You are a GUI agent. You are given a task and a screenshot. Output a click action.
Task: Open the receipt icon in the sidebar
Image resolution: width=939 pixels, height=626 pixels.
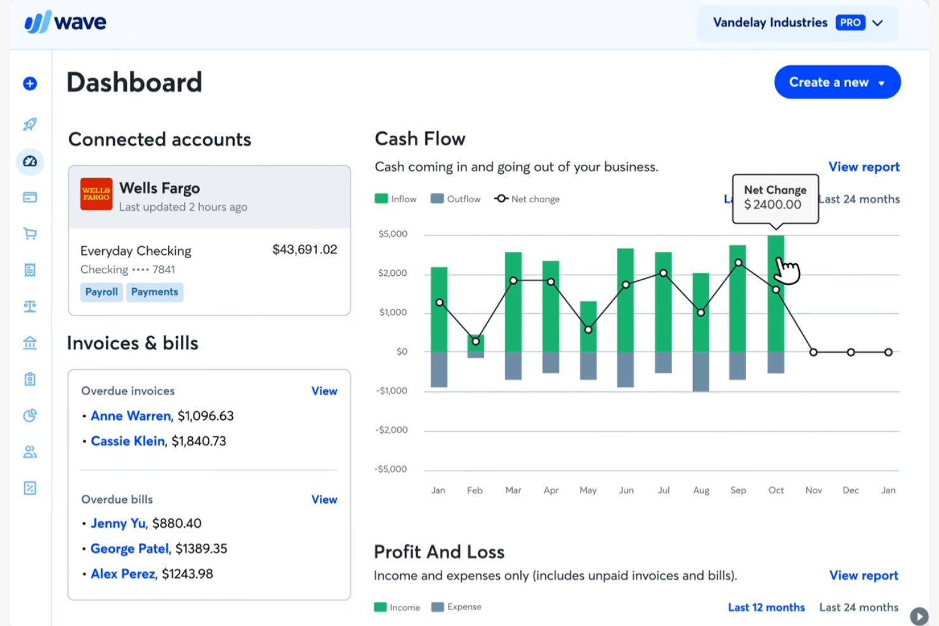(x=30, y=270)
